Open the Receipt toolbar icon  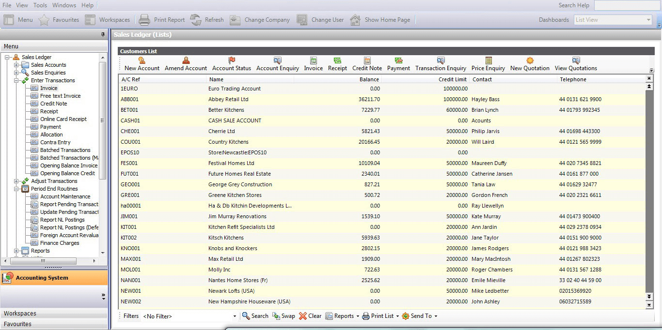[x=337, y=60]
